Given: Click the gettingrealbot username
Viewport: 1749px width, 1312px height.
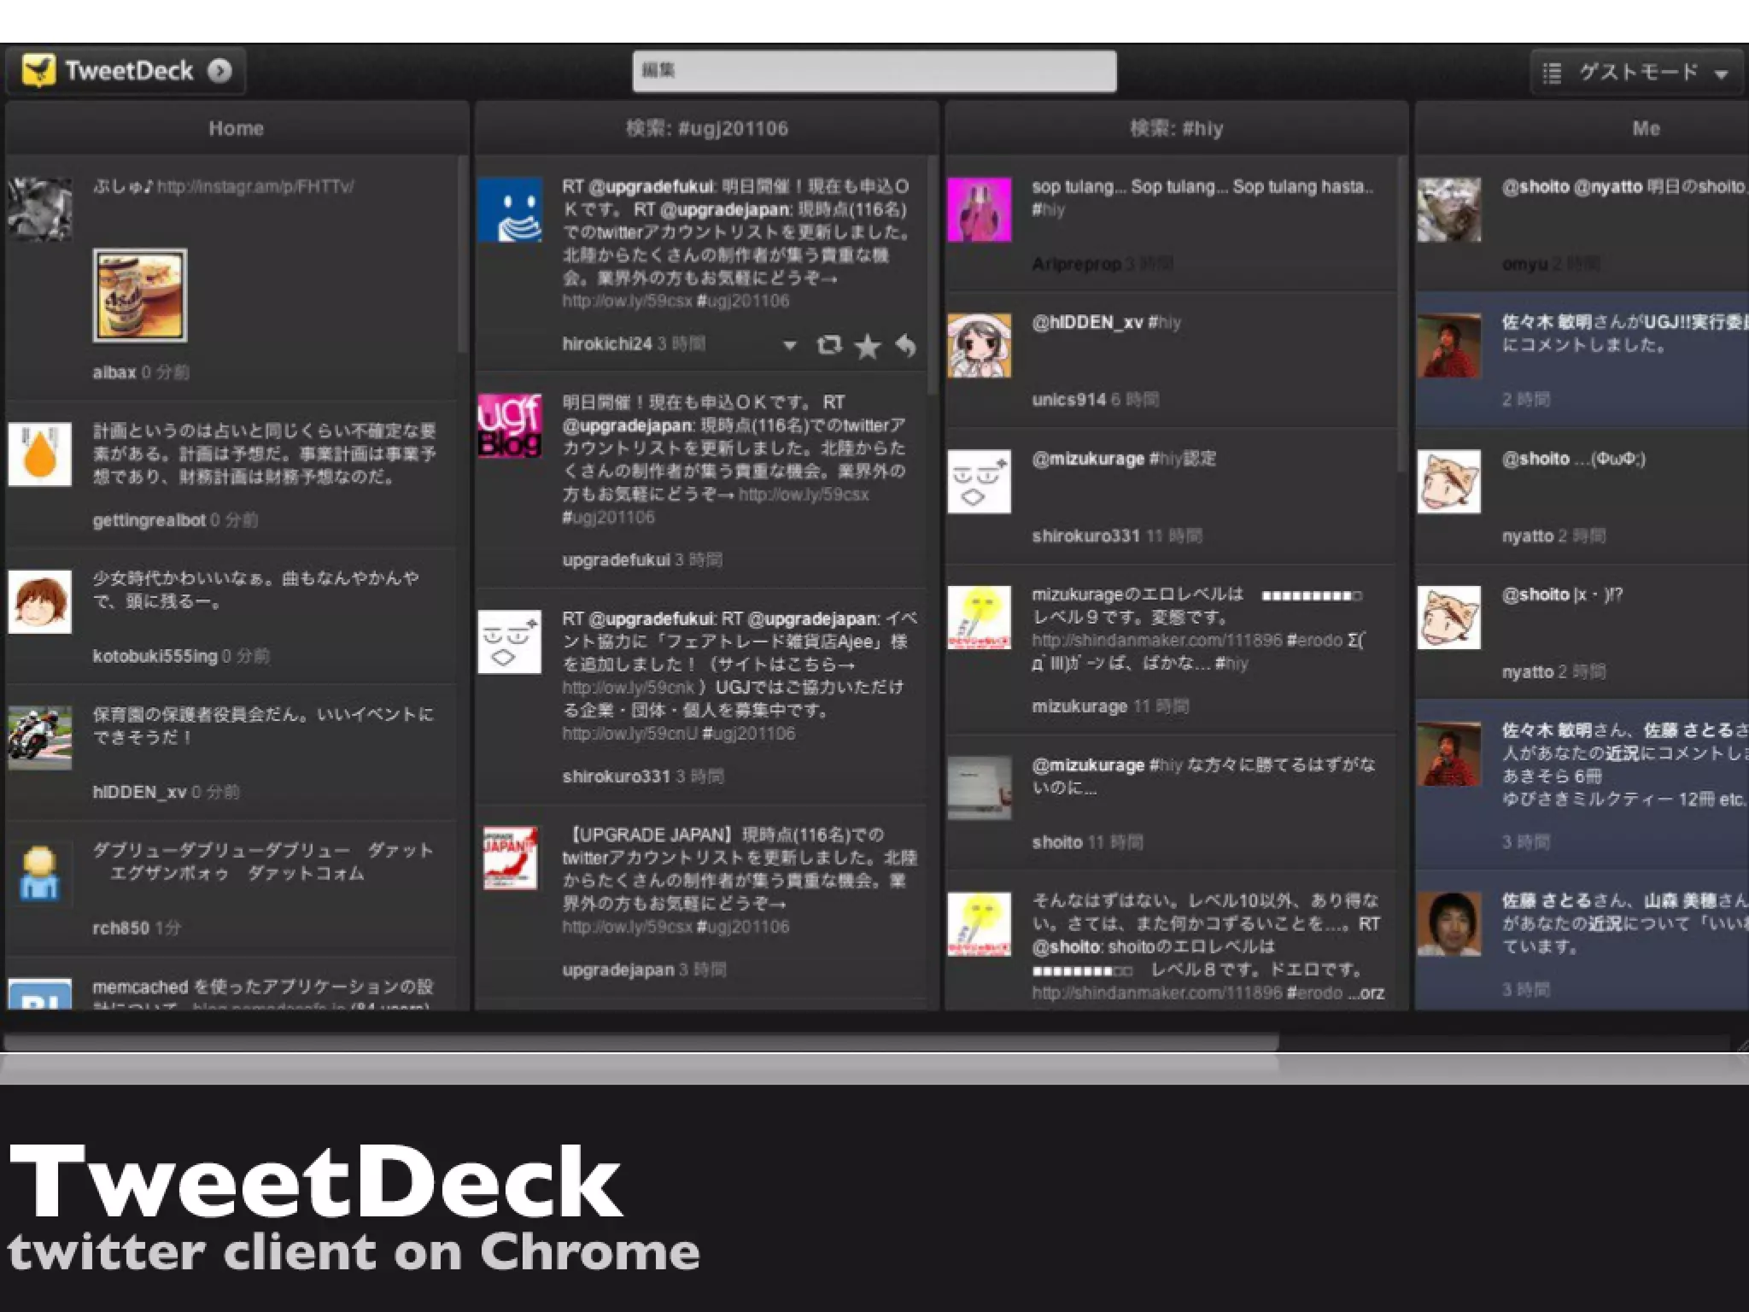Looking at the screenshot, I should (x=149, y=520).
